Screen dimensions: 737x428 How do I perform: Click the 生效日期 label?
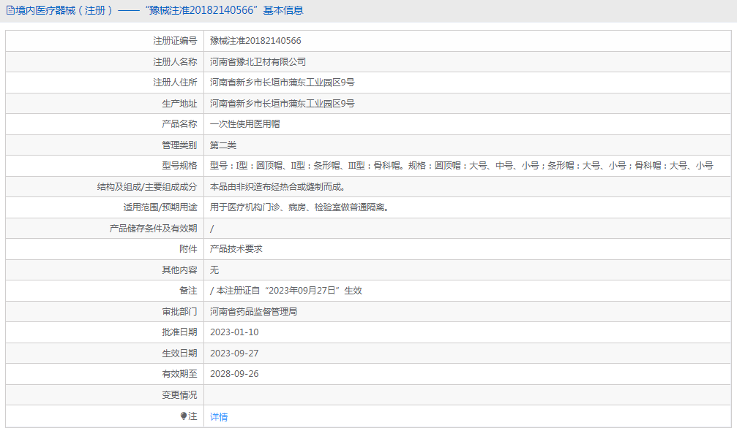179,354
